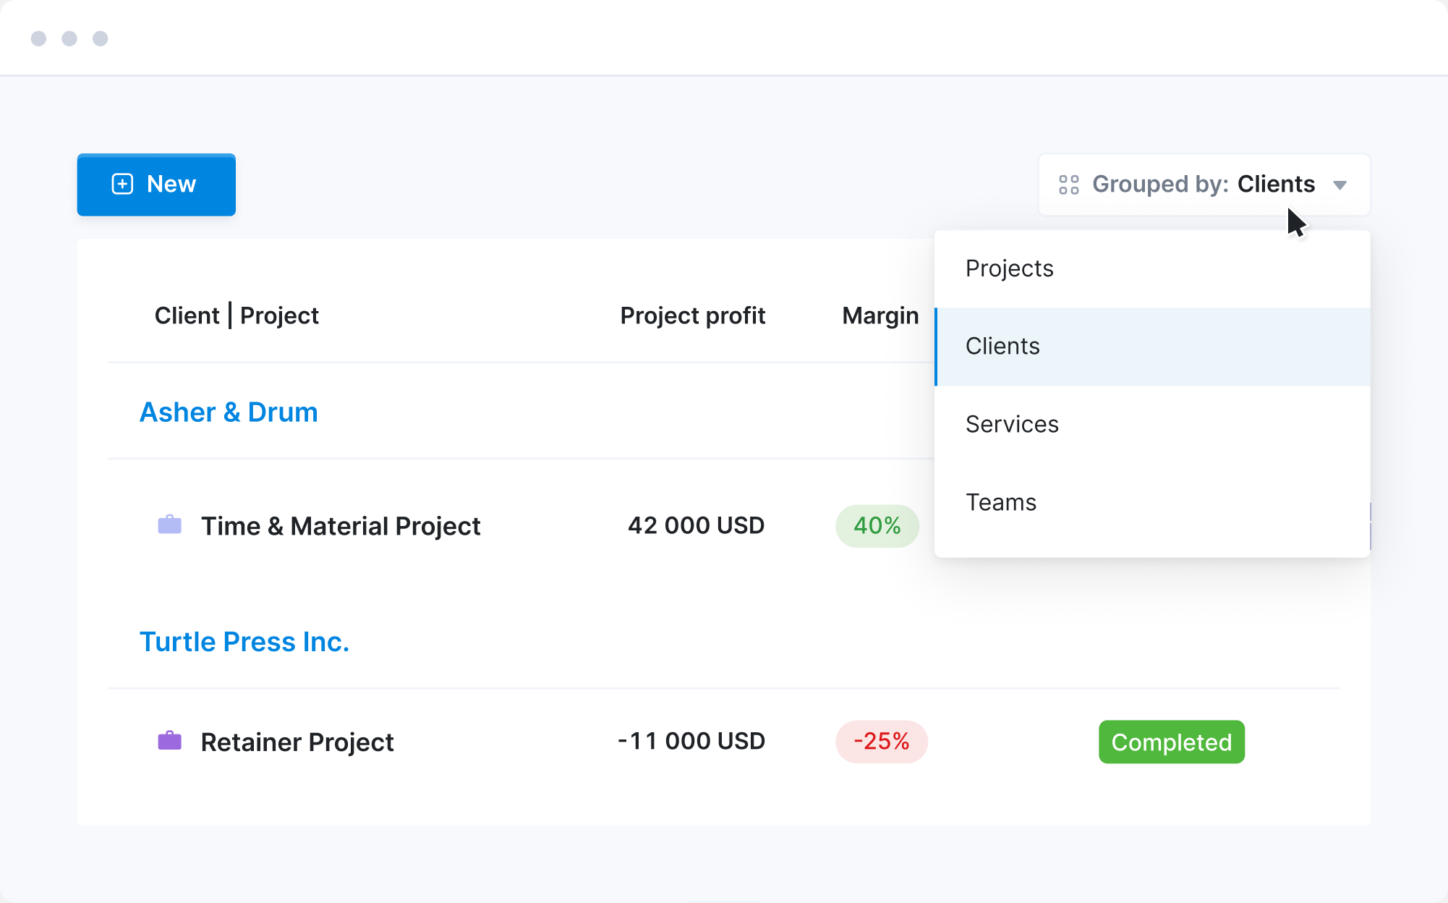Select Projects in grouping menu
1448x903 pixels.
coord(1009,268)
